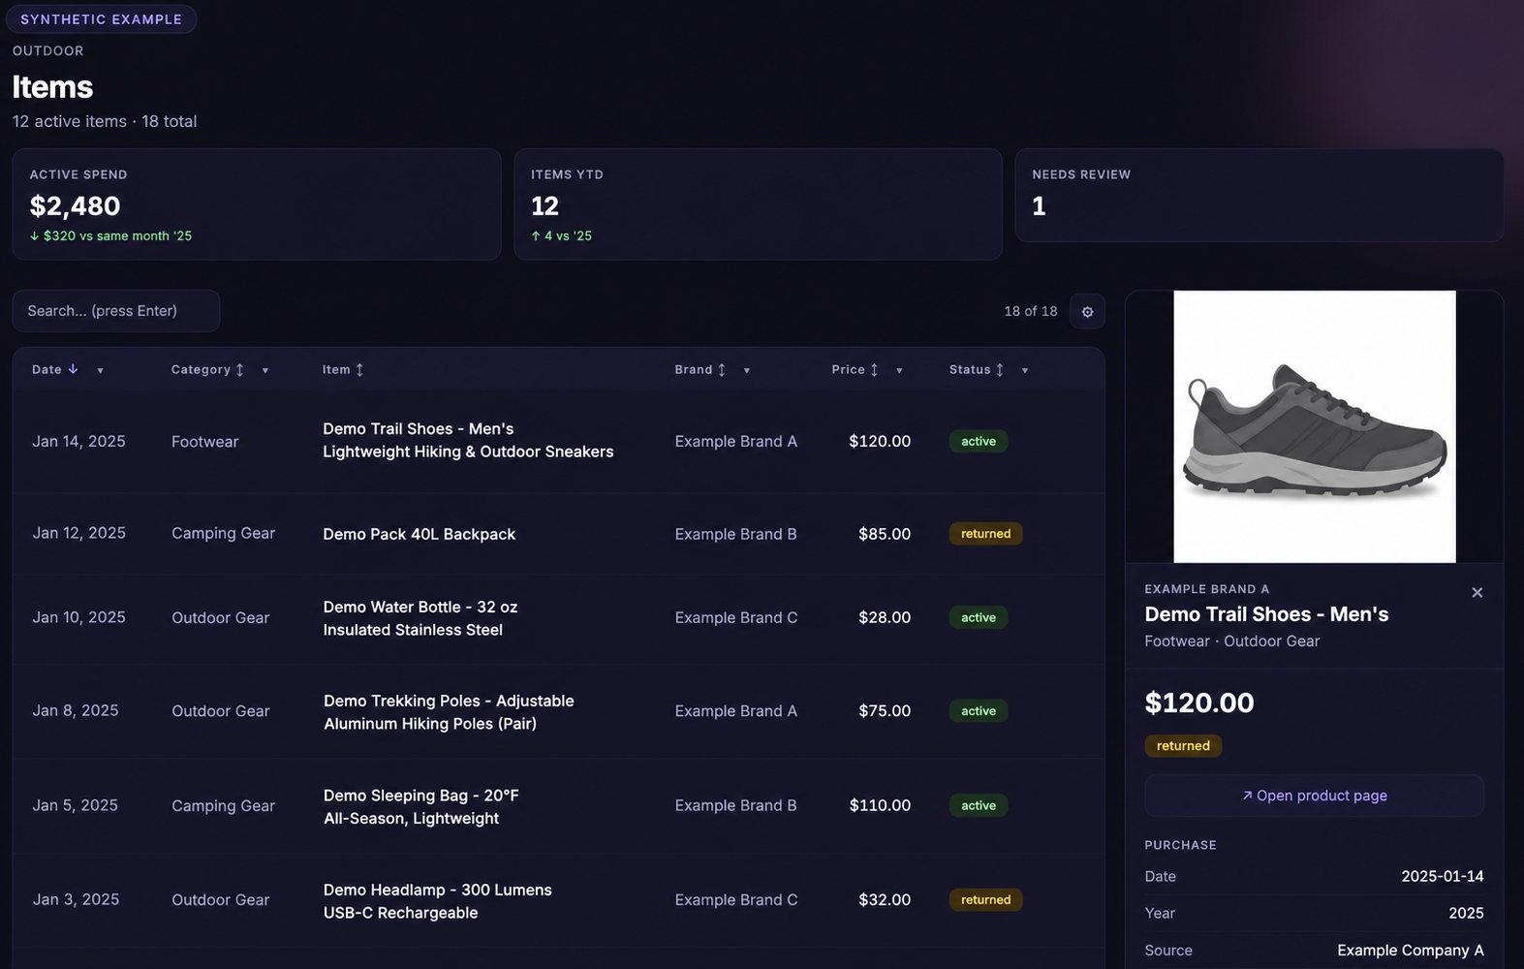Click the $85.00 price cell
This screenshot has height=969, width=1524.
tap(885, 534)
